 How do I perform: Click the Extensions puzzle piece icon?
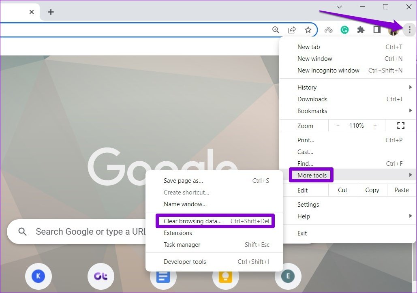(361, 30)
